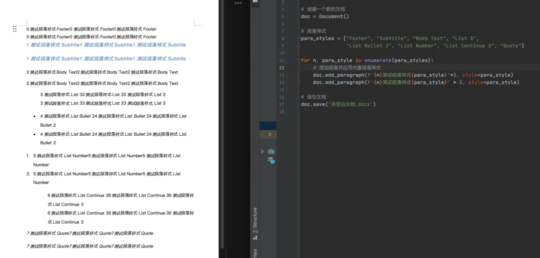Screen dimensions: 540x258
Task: Open the three-dots options menu
Action: pos(238,3)
